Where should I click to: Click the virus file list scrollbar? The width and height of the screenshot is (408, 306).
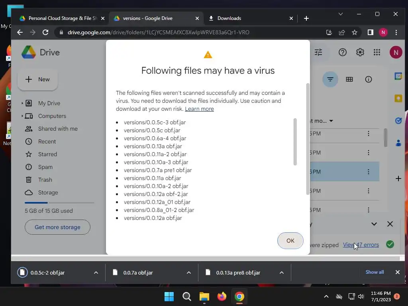pos(295,142)
